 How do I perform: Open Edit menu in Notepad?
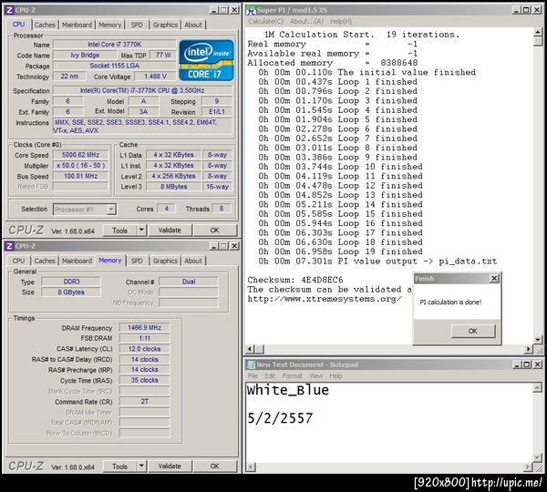coord(270,376)
